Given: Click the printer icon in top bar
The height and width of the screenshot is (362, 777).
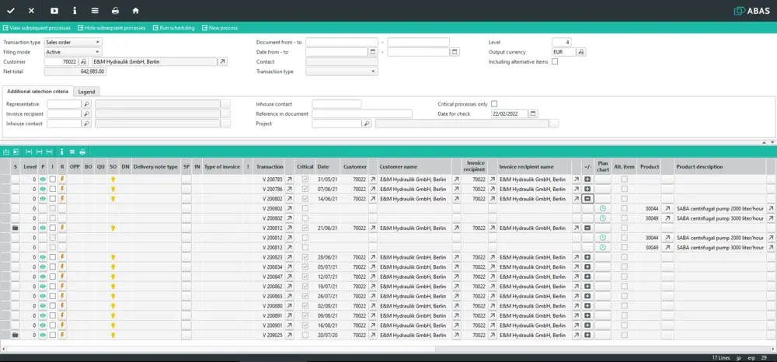Looking at the screenshot, I should [115, 10].
